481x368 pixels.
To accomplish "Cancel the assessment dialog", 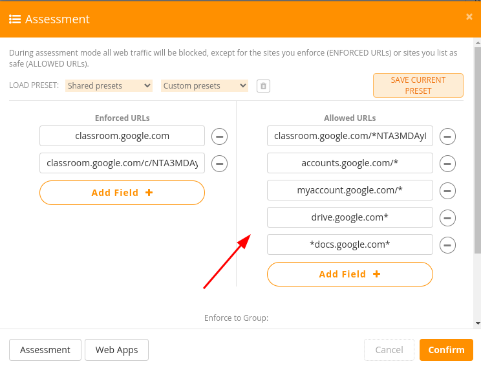I will pyautogui.click(x=389, y=350).
